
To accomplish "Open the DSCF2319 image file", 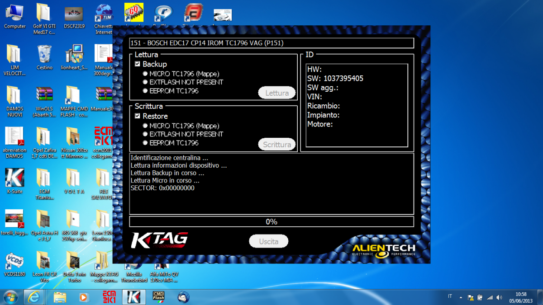I will (x=74, y=16).
